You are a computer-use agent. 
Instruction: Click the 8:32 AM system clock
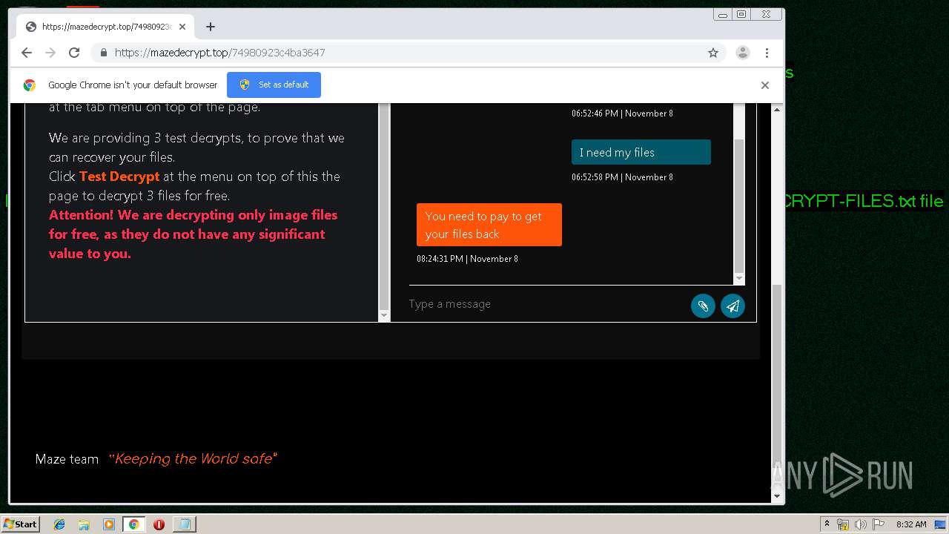[911, 524]
